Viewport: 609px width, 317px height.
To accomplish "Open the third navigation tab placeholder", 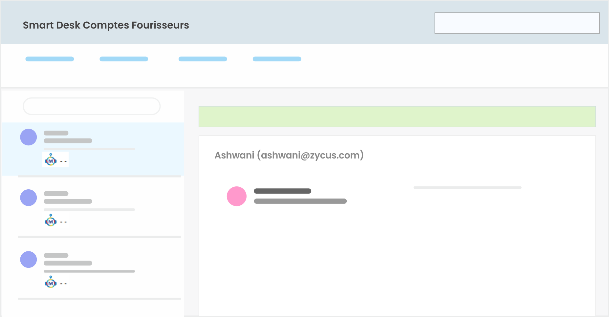I will 203,59.
